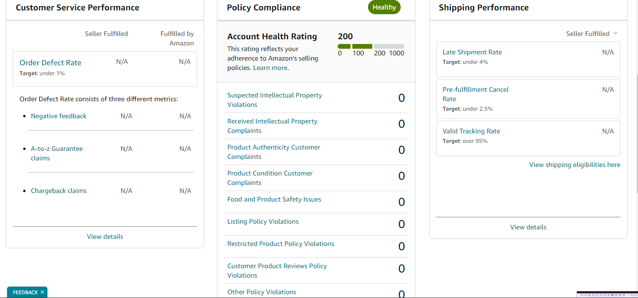Open the Order Defect Rate link

(50, 62)
